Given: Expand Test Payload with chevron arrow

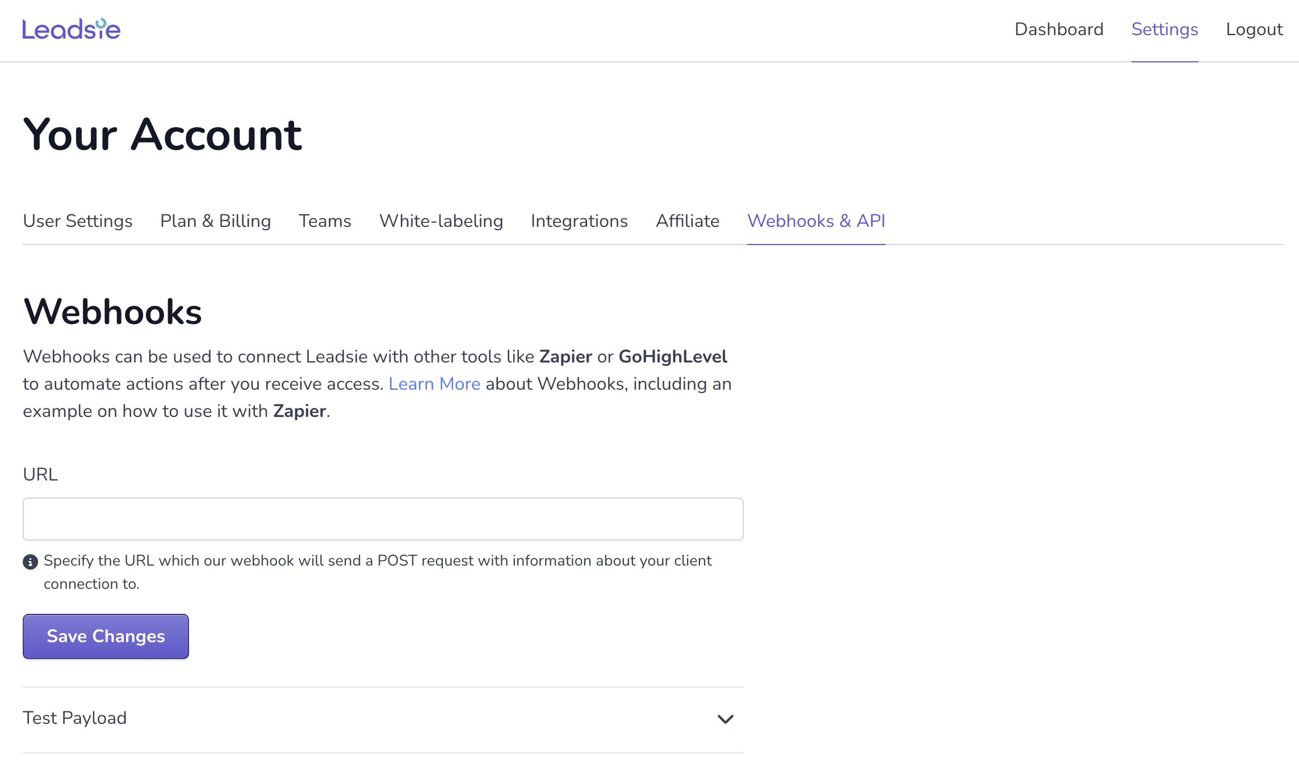Looking at the screenshot, I should coord(725,719).
